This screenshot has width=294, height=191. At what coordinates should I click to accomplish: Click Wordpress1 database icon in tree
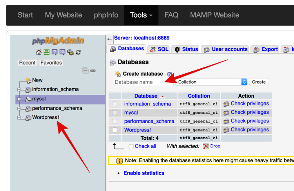click(28, 118)
